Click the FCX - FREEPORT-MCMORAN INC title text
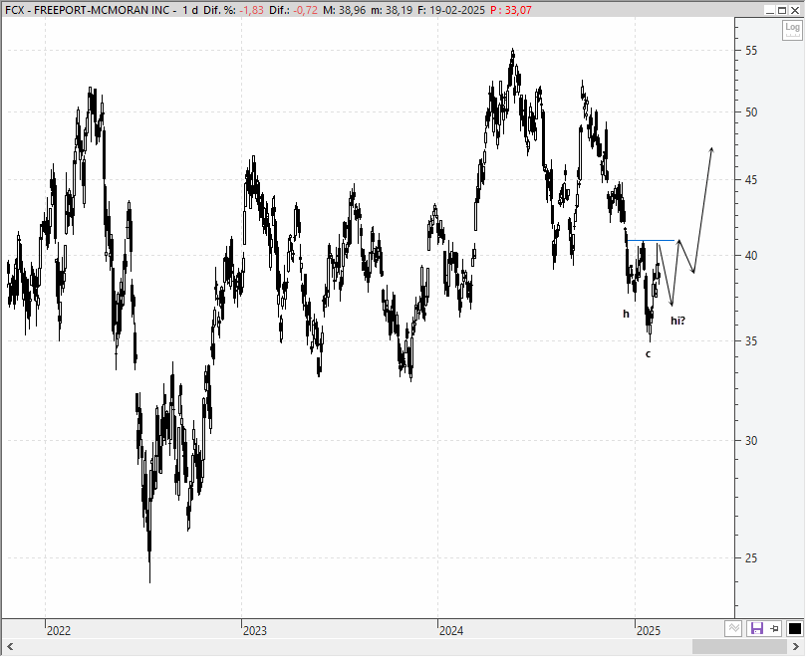 pos(87,10)
